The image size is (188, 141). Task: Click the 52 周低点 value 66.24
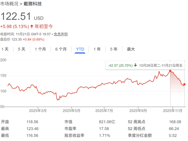pos(174,129)
